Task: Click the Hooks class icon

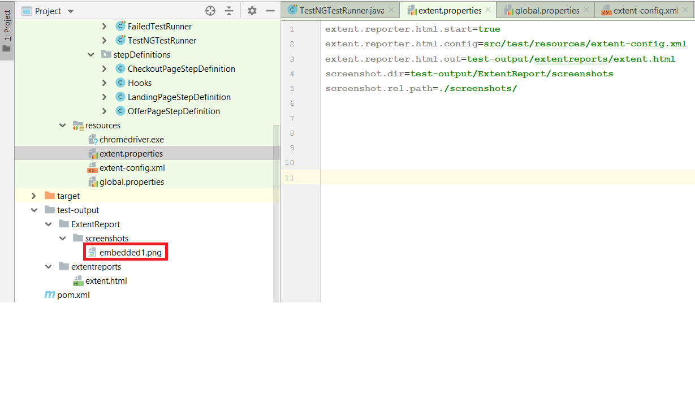Action: (x=119, y=83)
